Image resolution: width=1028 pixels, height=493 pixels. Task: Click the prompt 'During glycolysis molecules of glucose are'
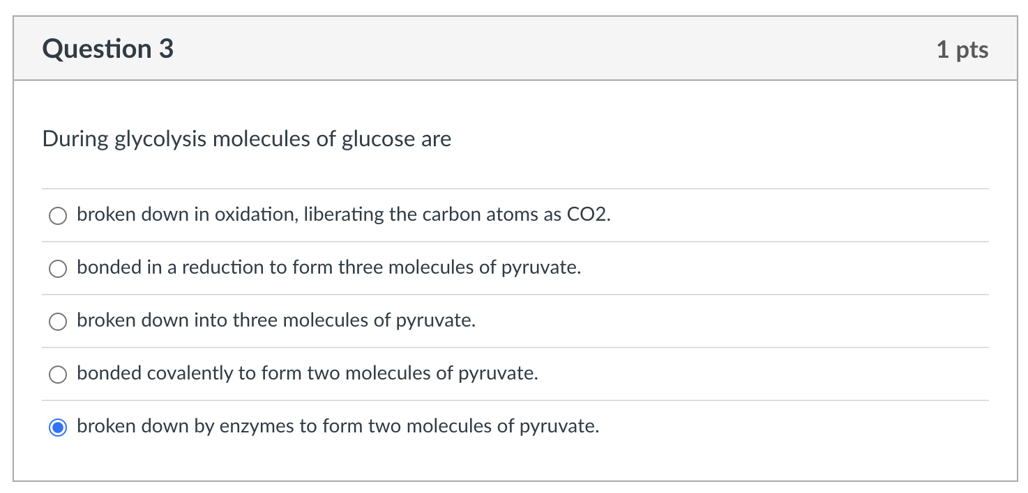[247, 139]
